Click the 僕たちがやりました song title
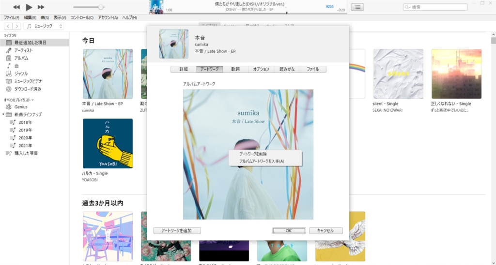 (x=249, y=4)
